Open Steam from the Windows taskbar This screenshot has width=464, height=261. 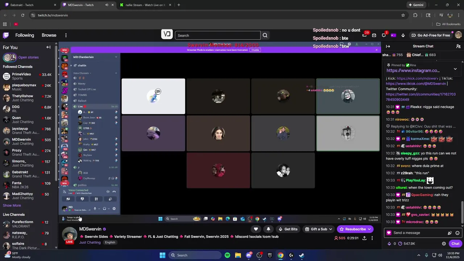[301, 255]
